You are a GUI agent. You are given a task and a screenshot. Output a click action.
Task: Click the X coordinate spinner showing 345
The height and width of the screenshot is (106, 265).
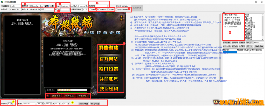coord(40,104)
